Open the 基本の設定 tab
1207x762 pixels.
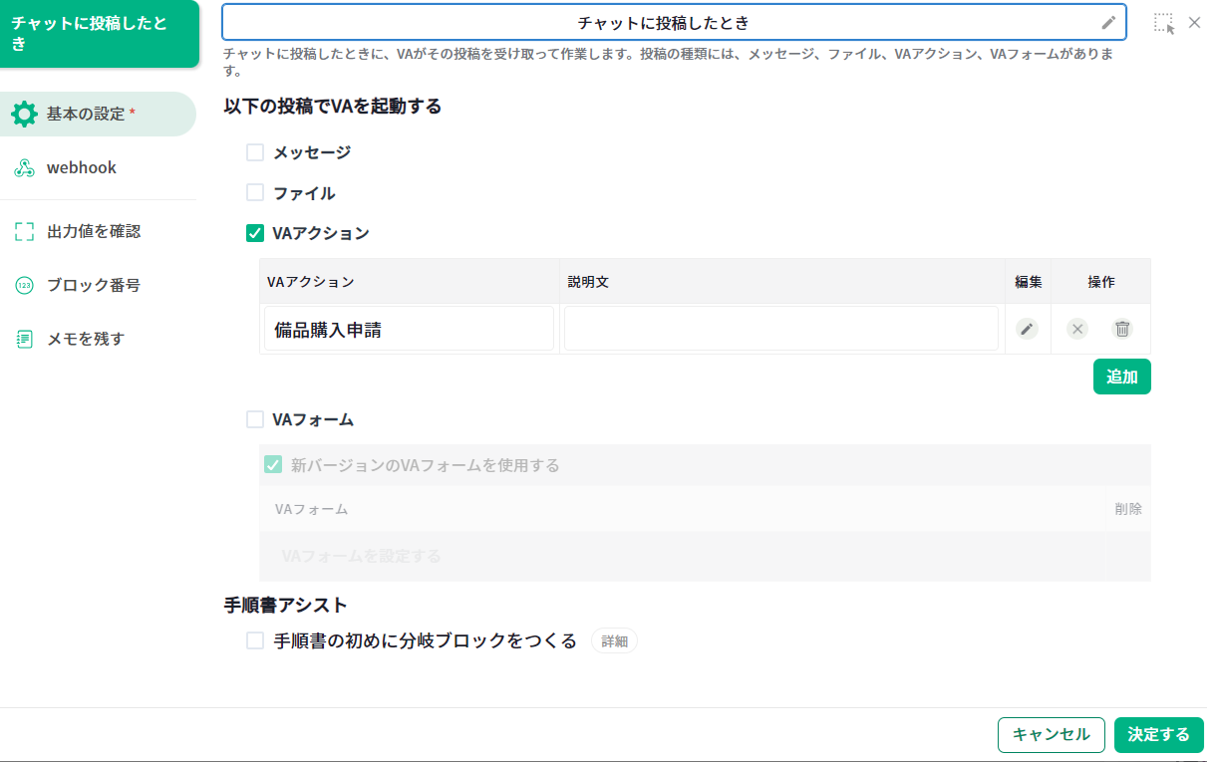(98, 114)
